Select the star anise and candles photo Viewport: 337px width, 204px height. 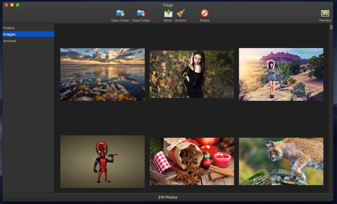click(192, 161)
